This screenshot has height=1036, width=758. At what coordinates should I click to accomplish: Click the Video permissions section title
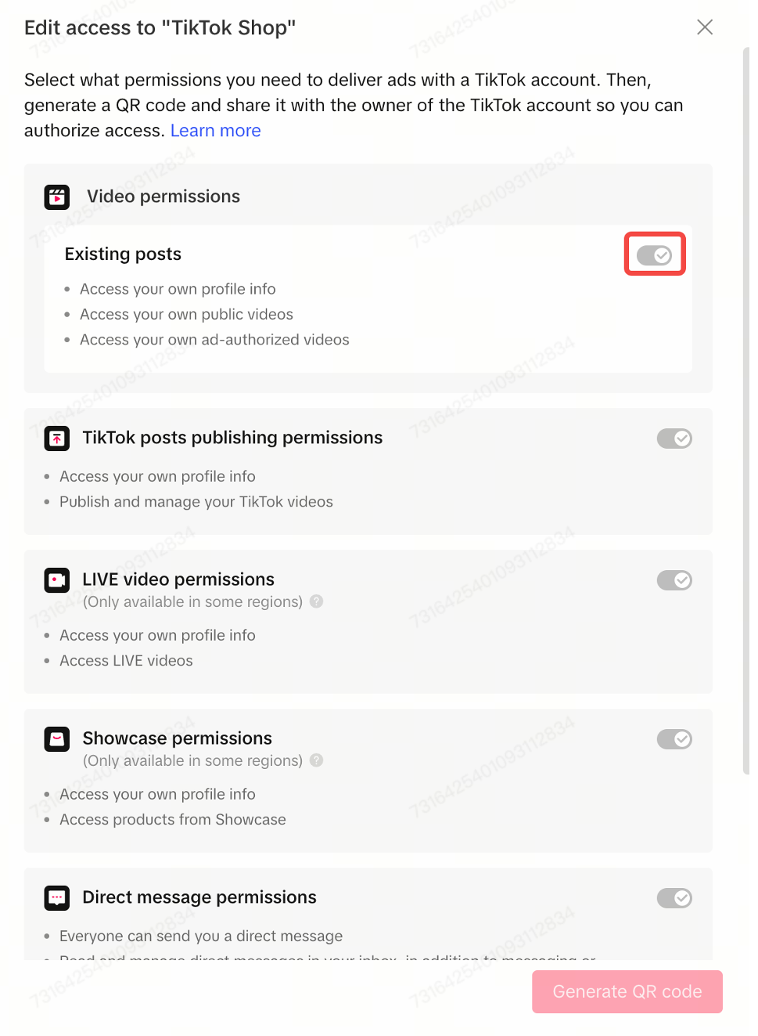tap(163, 197)
